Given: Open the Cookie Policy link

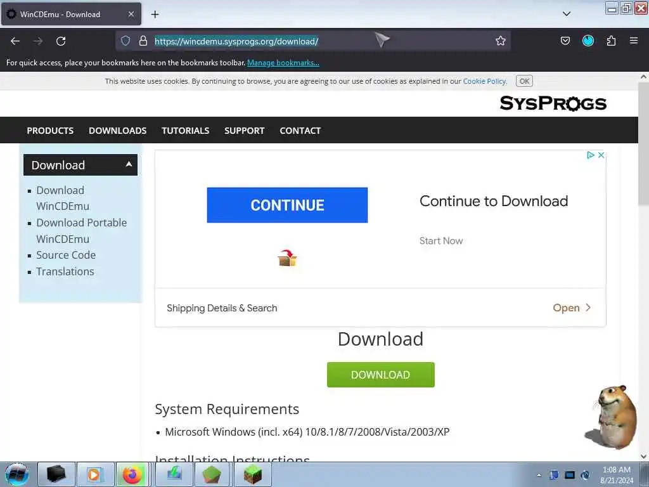Looking at the screenshot, I should click(484, 81).
